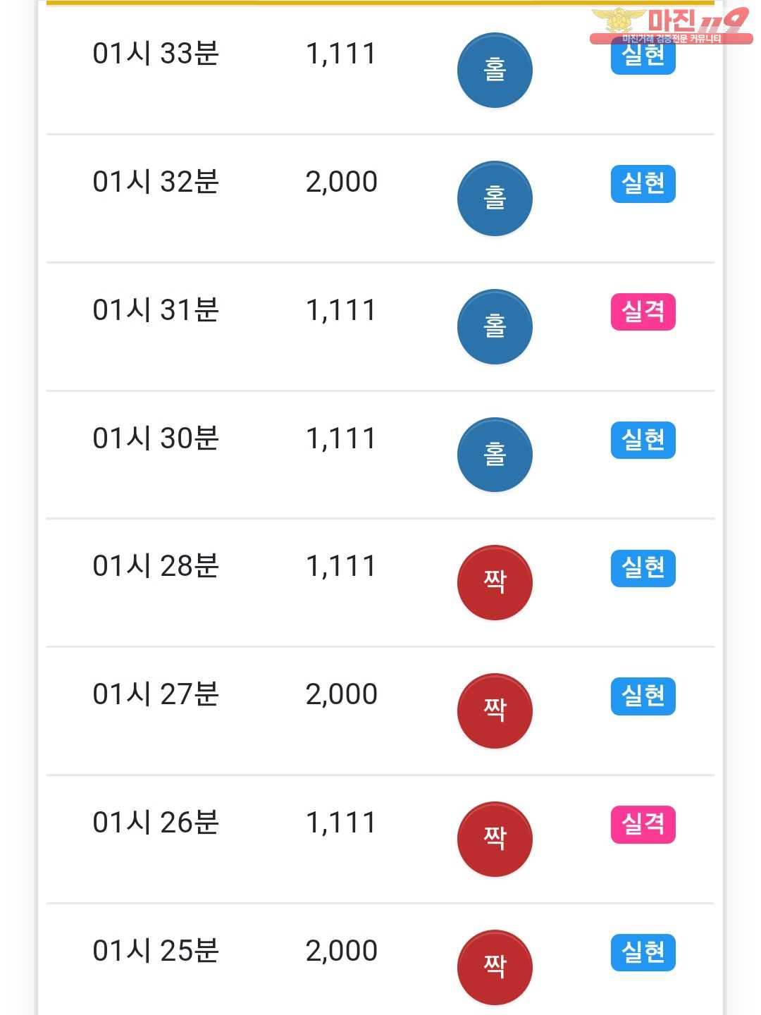Image resolution: width=761 pixels, height=1015 pixels.
Task: Click the blue 홀 circle for 01시 33분
Action: [x=495, y=70]
